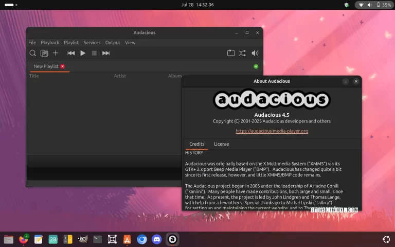The image size is (395, 247).
Task: Close the New Playlist tab
Action: [63, 66]
